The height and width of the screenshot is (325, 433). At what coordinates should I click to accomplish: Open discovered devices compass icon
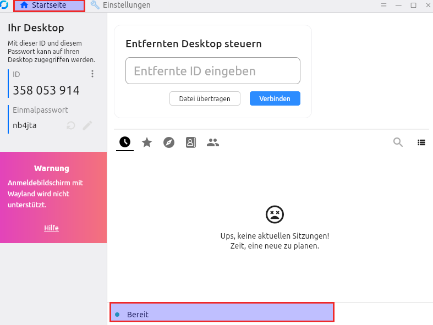click(169, 142)
